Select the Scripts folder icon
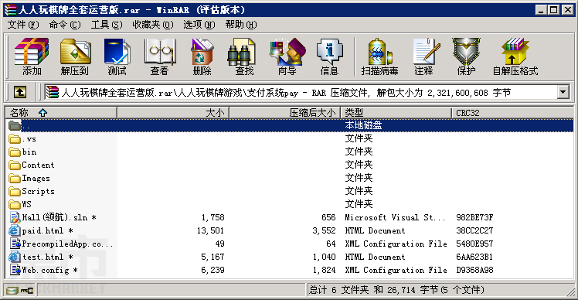 coord(15,191)
